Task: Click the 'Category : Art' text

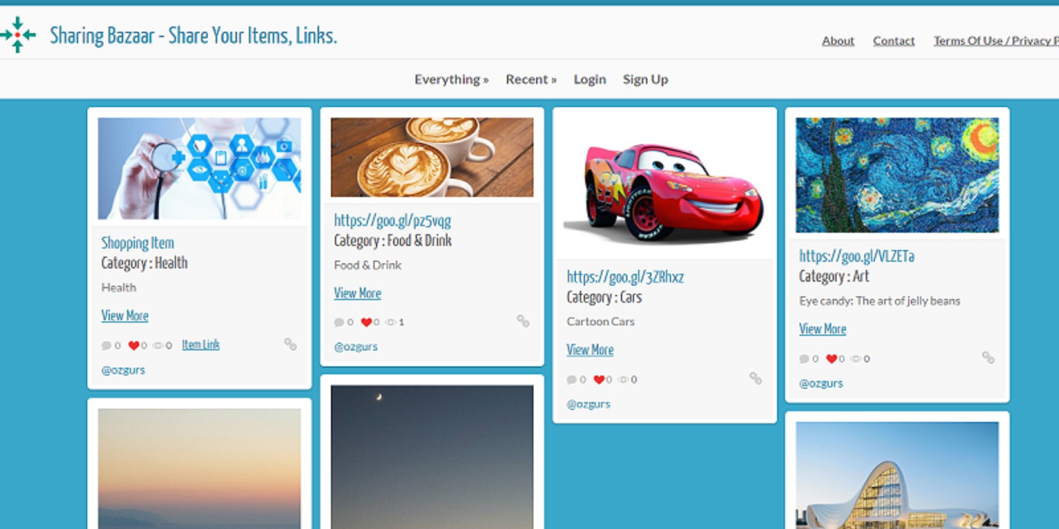Action: point(834,276)
